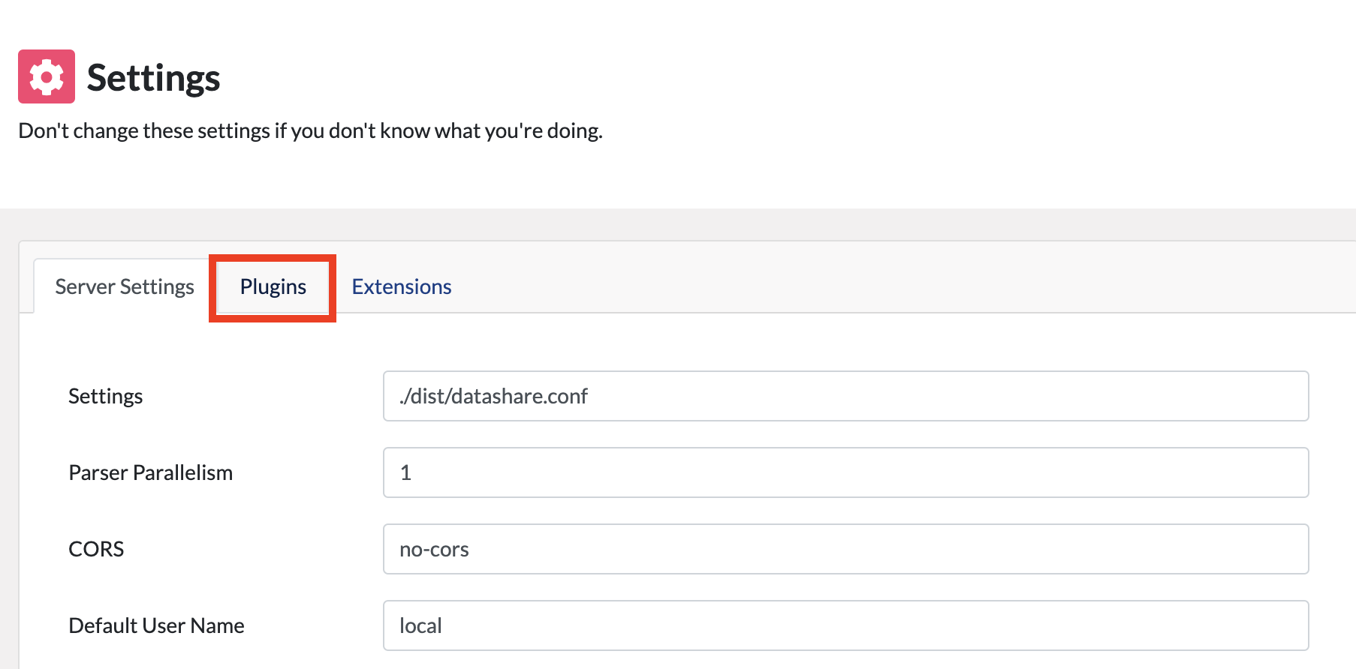This screenshot has height=669, width=1356.
Task: Click the Parser Parallelism label
Action: coord(150,472)
